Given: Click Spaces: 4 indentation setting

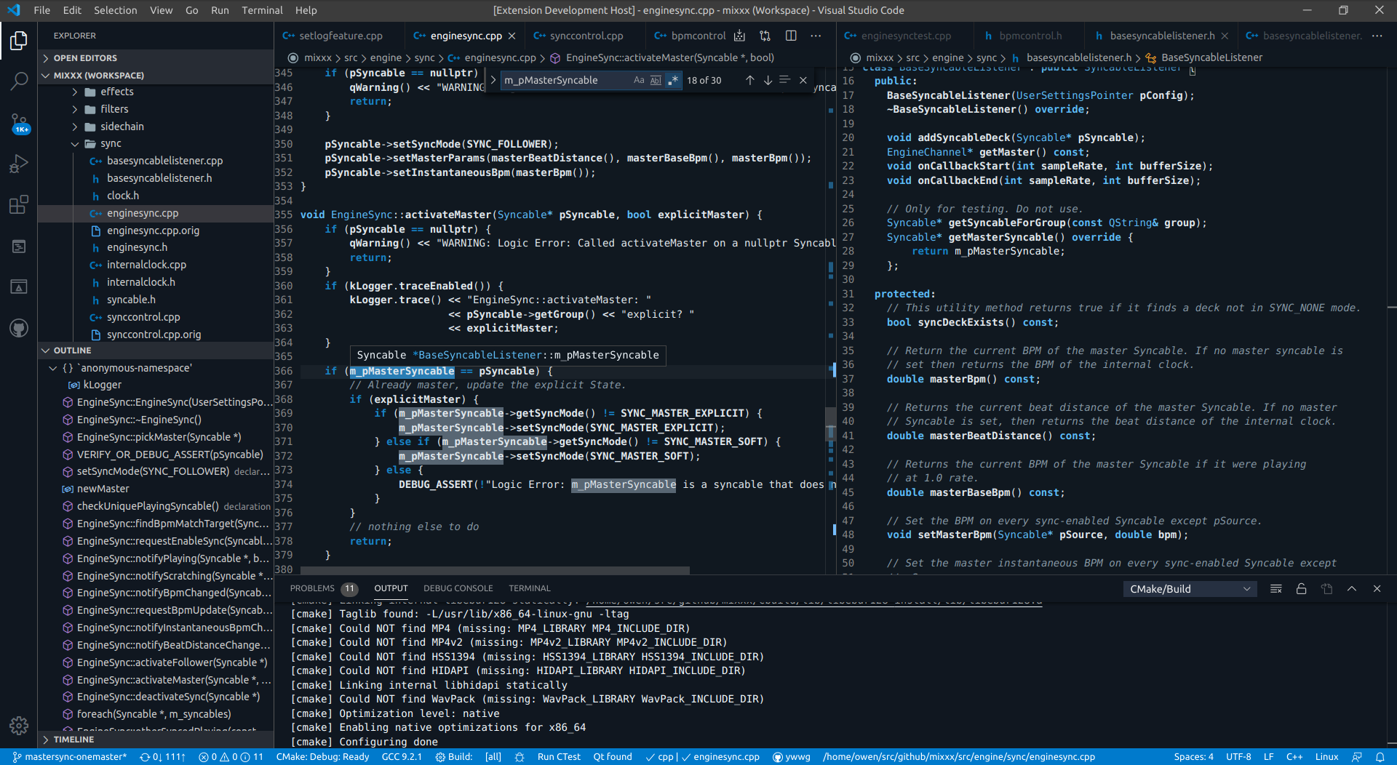Looking at the screenshot, I should [1193, 757].
